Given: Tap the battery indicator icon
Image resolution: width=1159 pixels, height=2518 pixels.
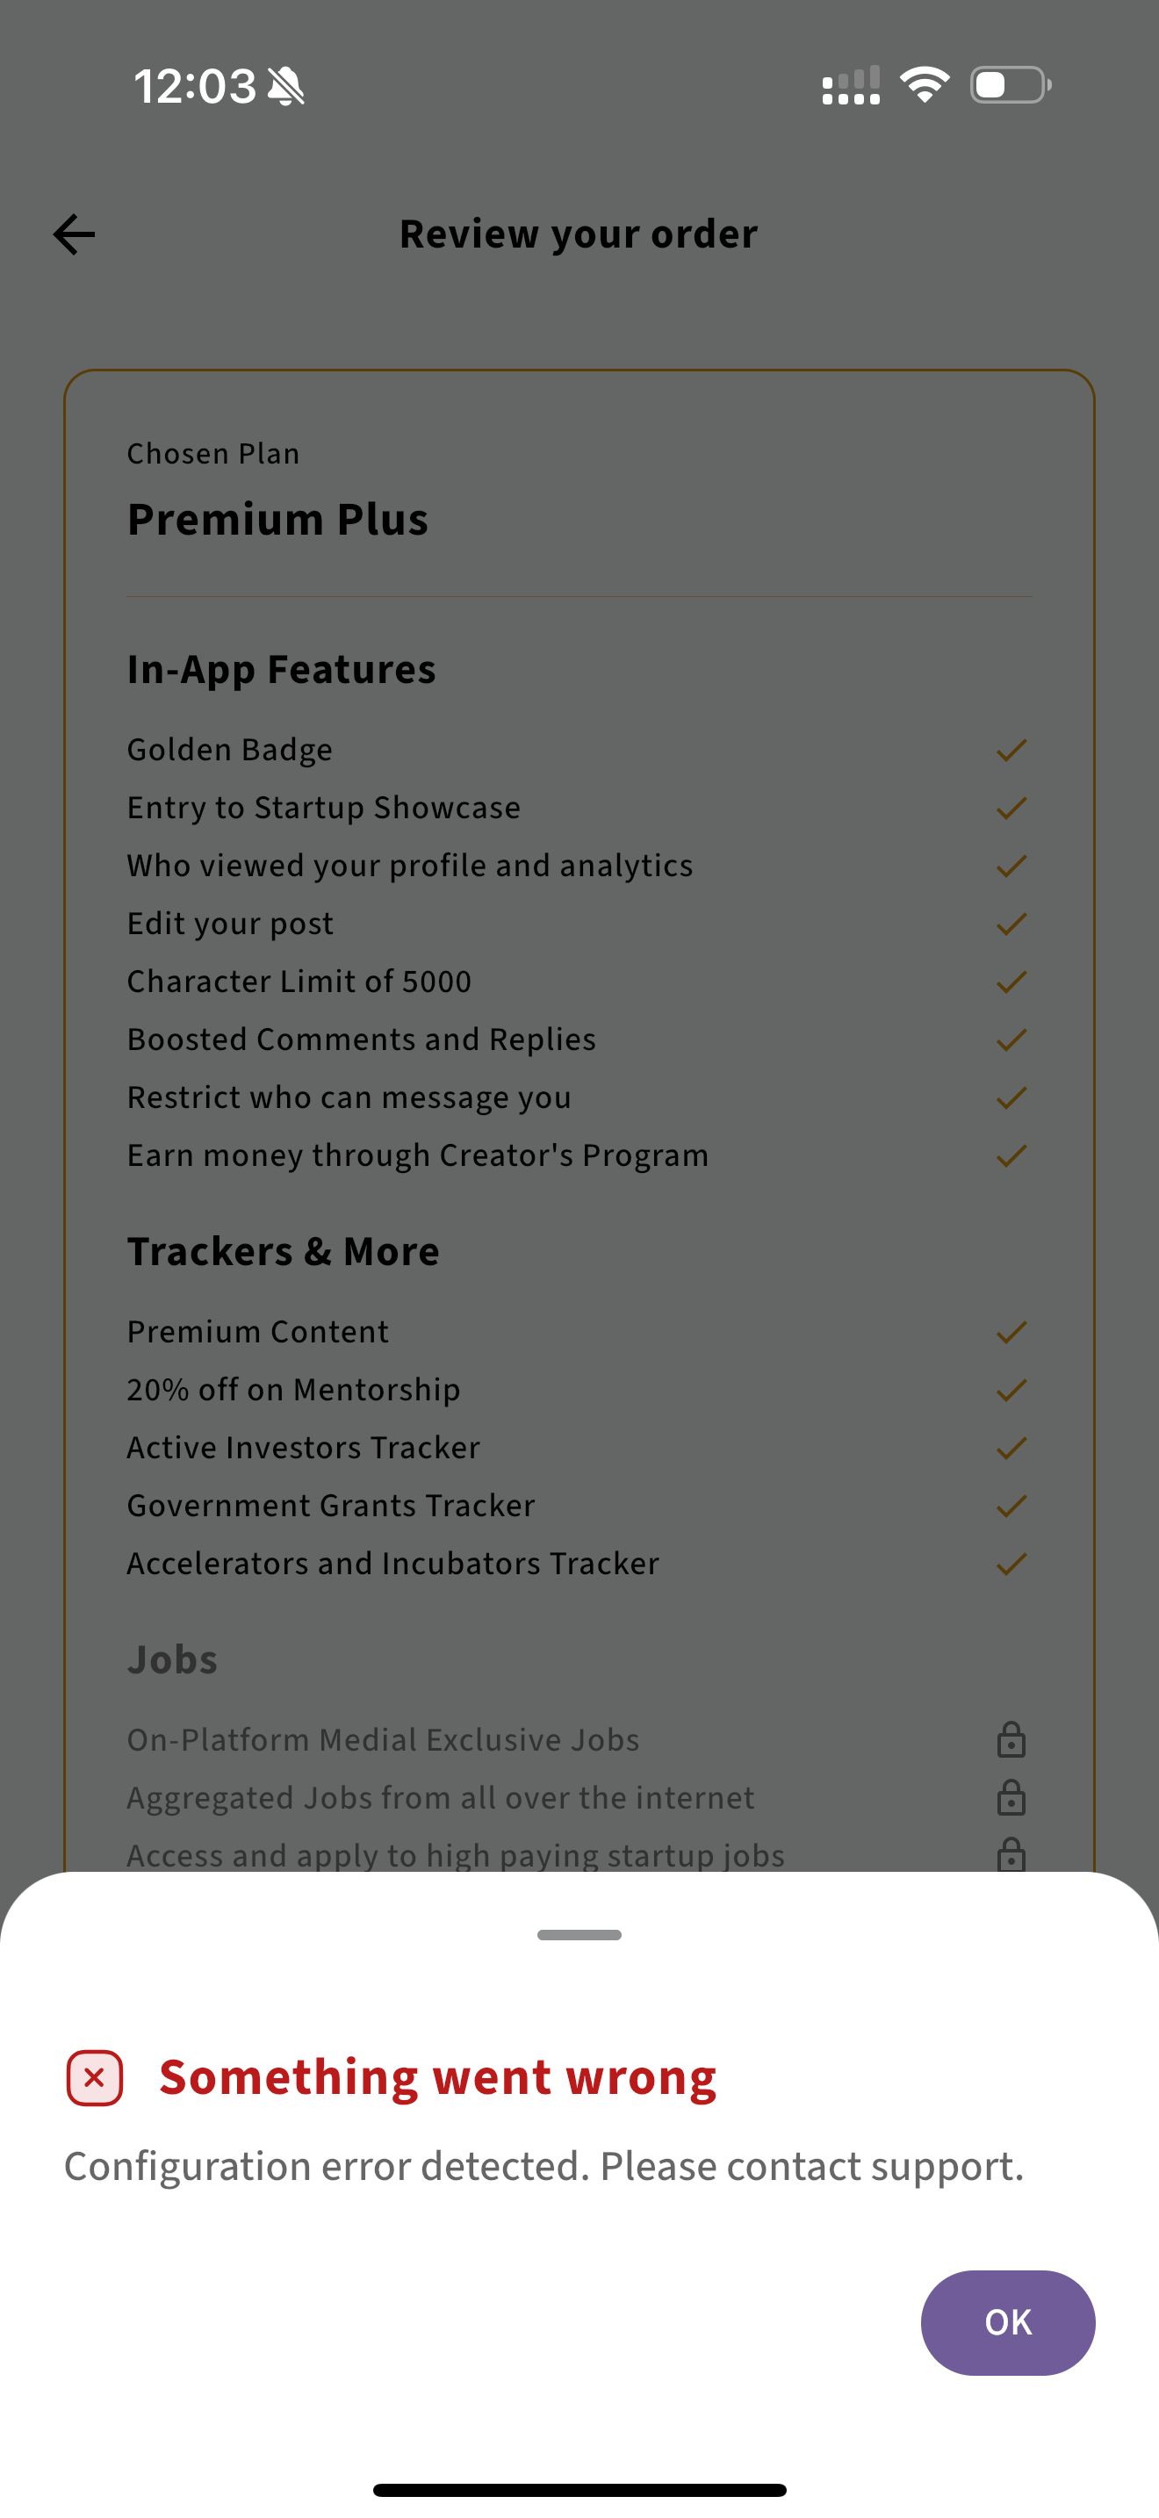Looking at the screenshot, I should [x=1011, y=85].
